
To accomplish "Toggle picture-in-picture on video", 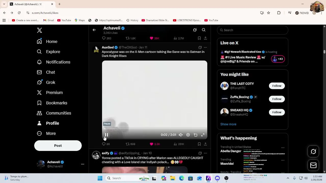I will (195, 135).
